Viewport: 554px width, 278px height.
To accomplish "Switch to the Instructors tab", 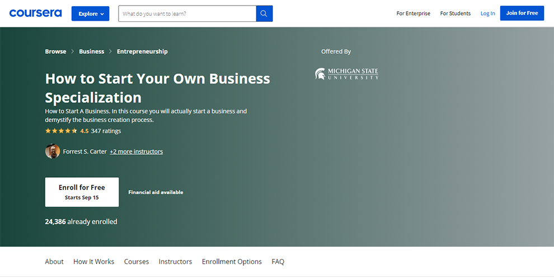I will tap(175, 262).
